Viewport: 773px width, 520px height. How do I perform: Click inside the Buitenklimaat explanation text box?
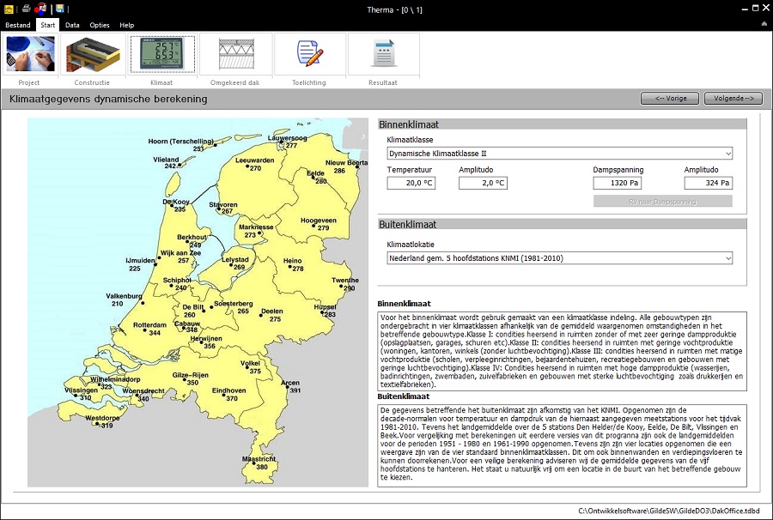[562, 445]
